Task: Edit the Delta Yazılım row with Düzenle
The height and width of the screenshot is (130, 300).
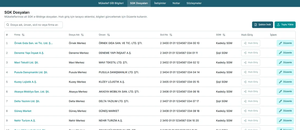Action: 285,101
